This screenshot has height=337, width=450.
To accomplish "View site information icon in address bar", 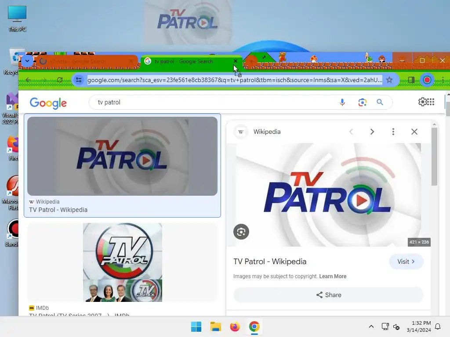I will point(78,80).
